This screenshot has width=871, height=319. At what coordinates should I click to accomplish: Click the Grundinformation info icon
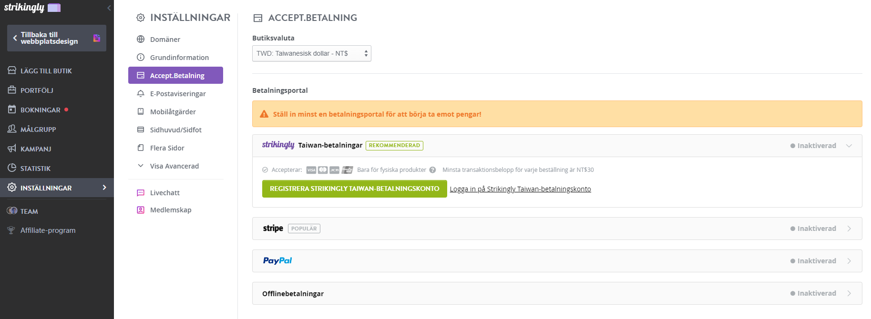[x=141, y=57]
